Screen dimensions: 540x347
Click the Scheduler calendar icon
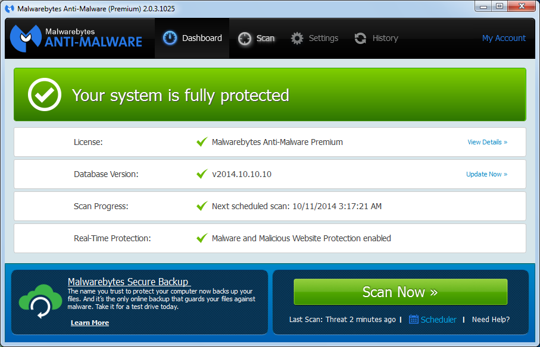click(x=414, y=319)
